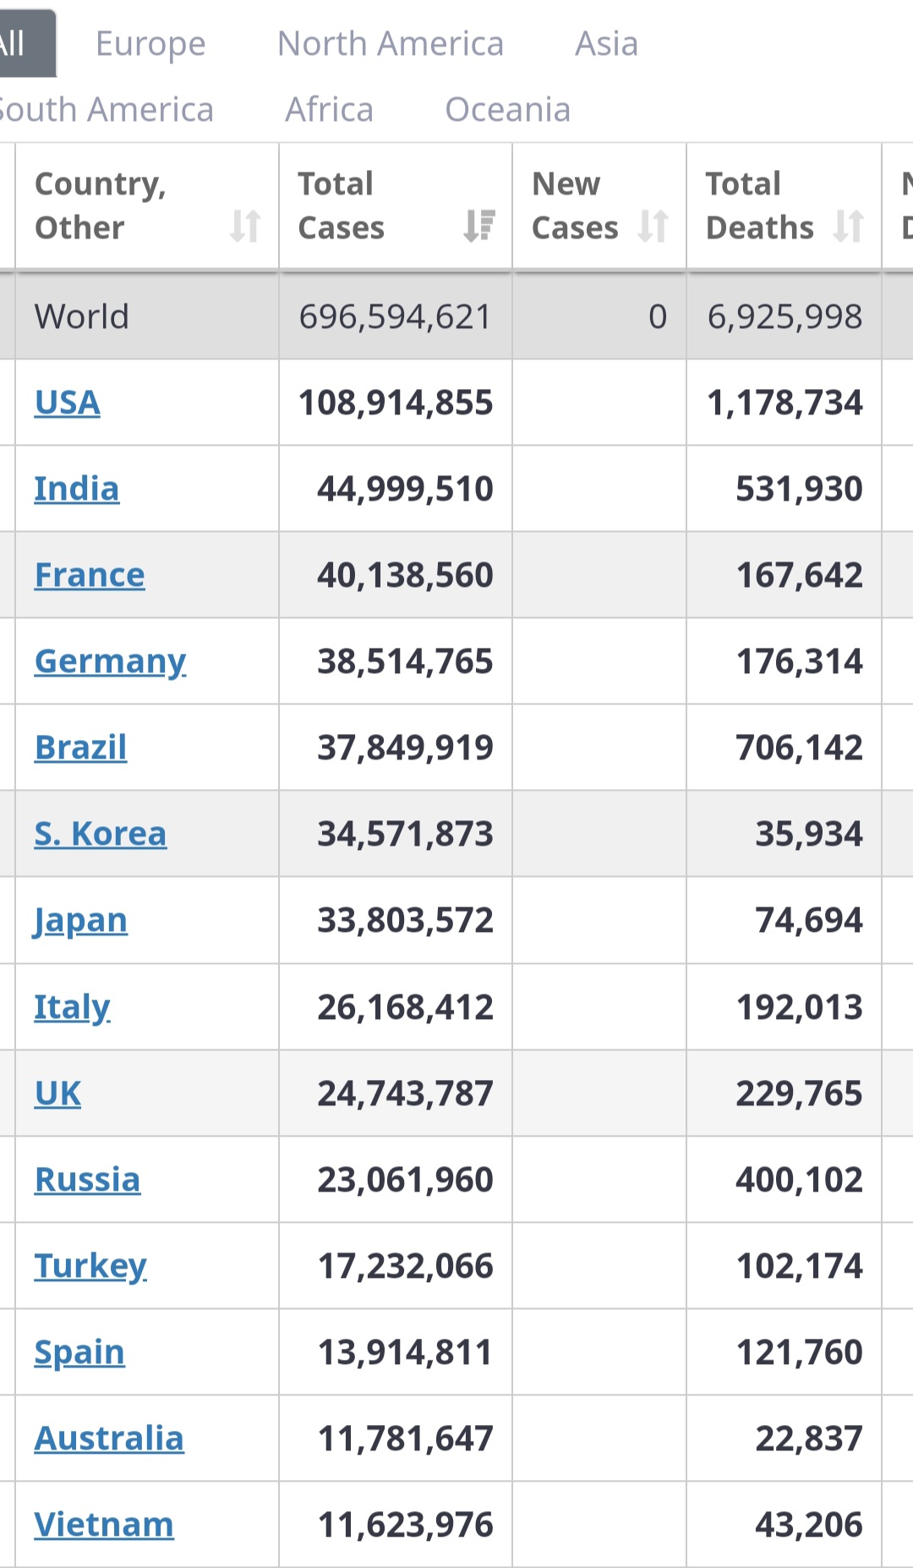Viewport: 913px width, 1568px height.
Task: Select the Vietnam country link
Action: 104,1525
